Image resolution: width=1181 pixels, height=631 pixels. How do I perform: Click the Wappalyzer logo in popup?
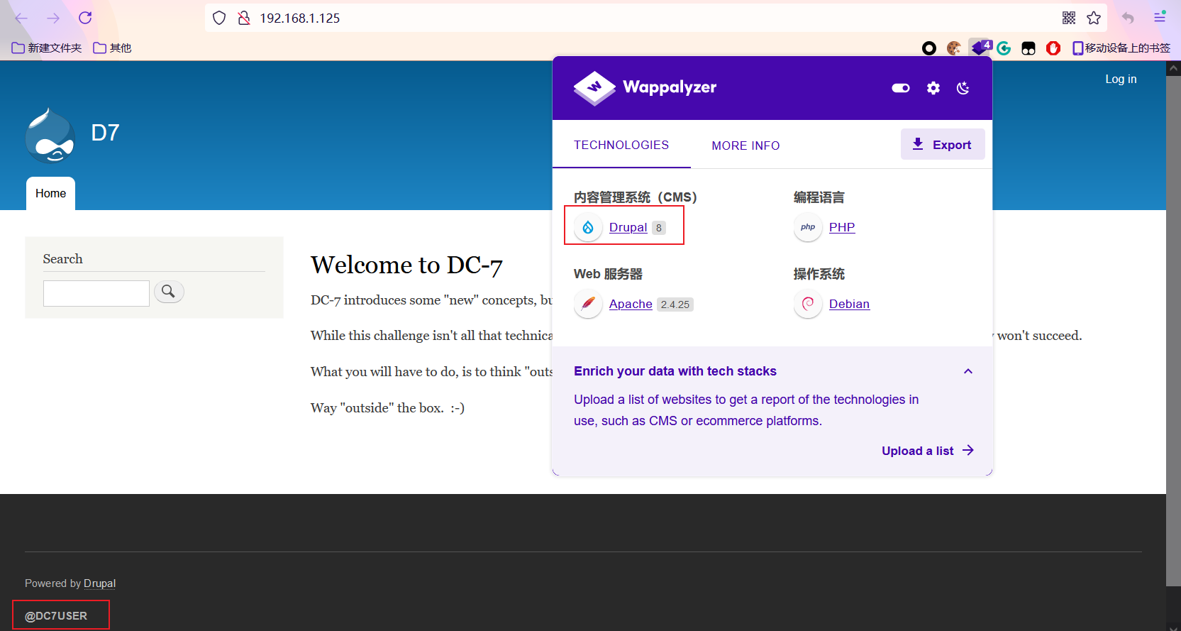coord(645,88)
